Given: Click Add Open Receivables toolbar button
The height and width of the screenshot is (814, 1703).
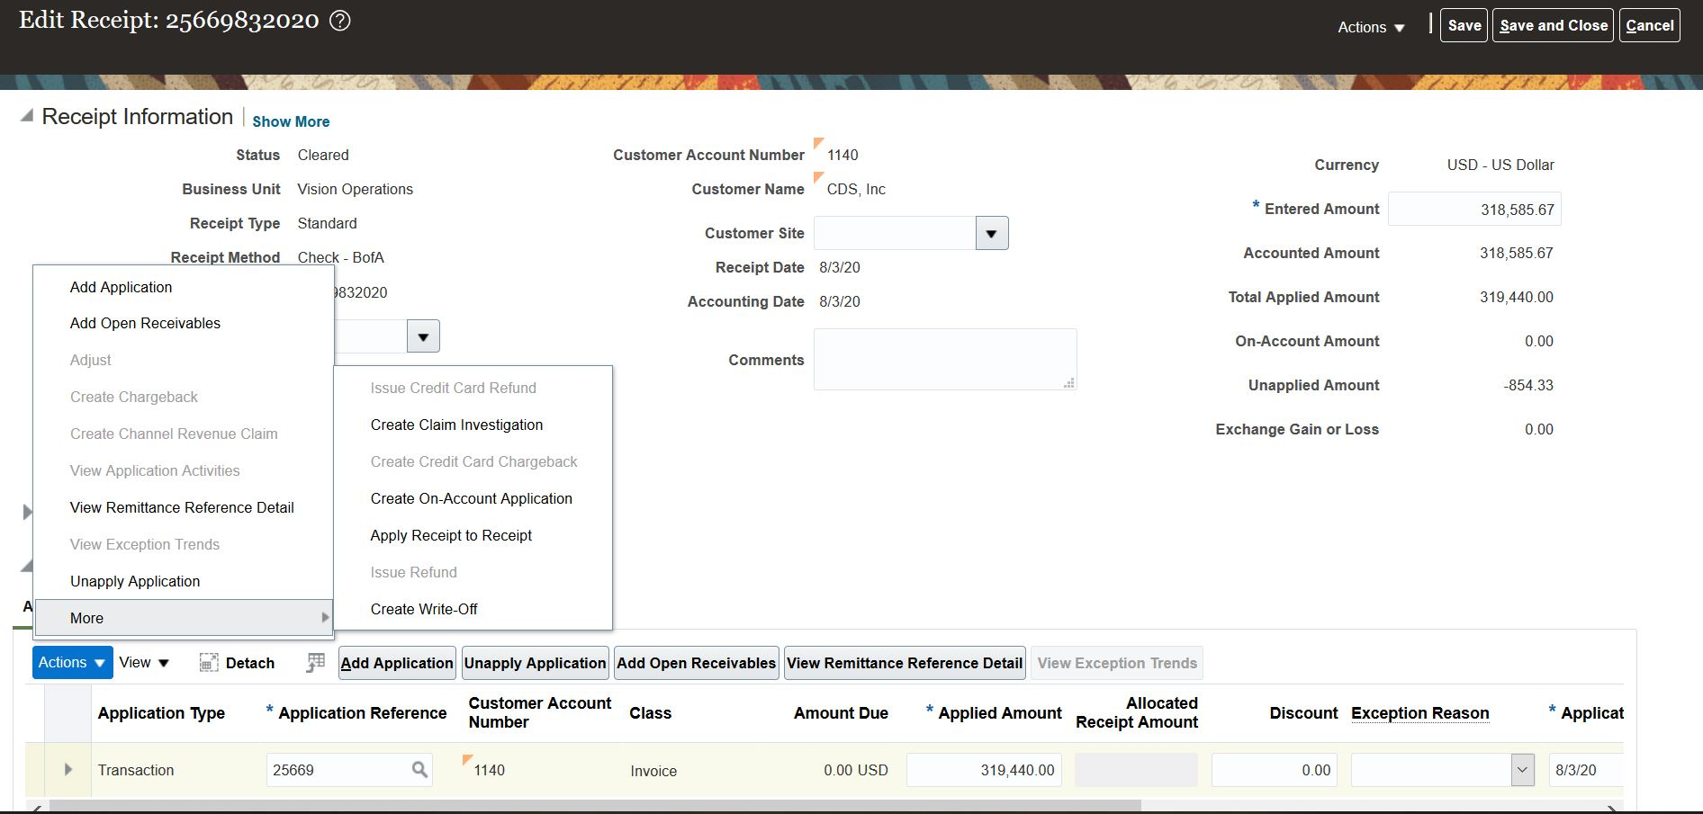Looking at the screenshot, I should pyautogui.click(x=696, y=663).
